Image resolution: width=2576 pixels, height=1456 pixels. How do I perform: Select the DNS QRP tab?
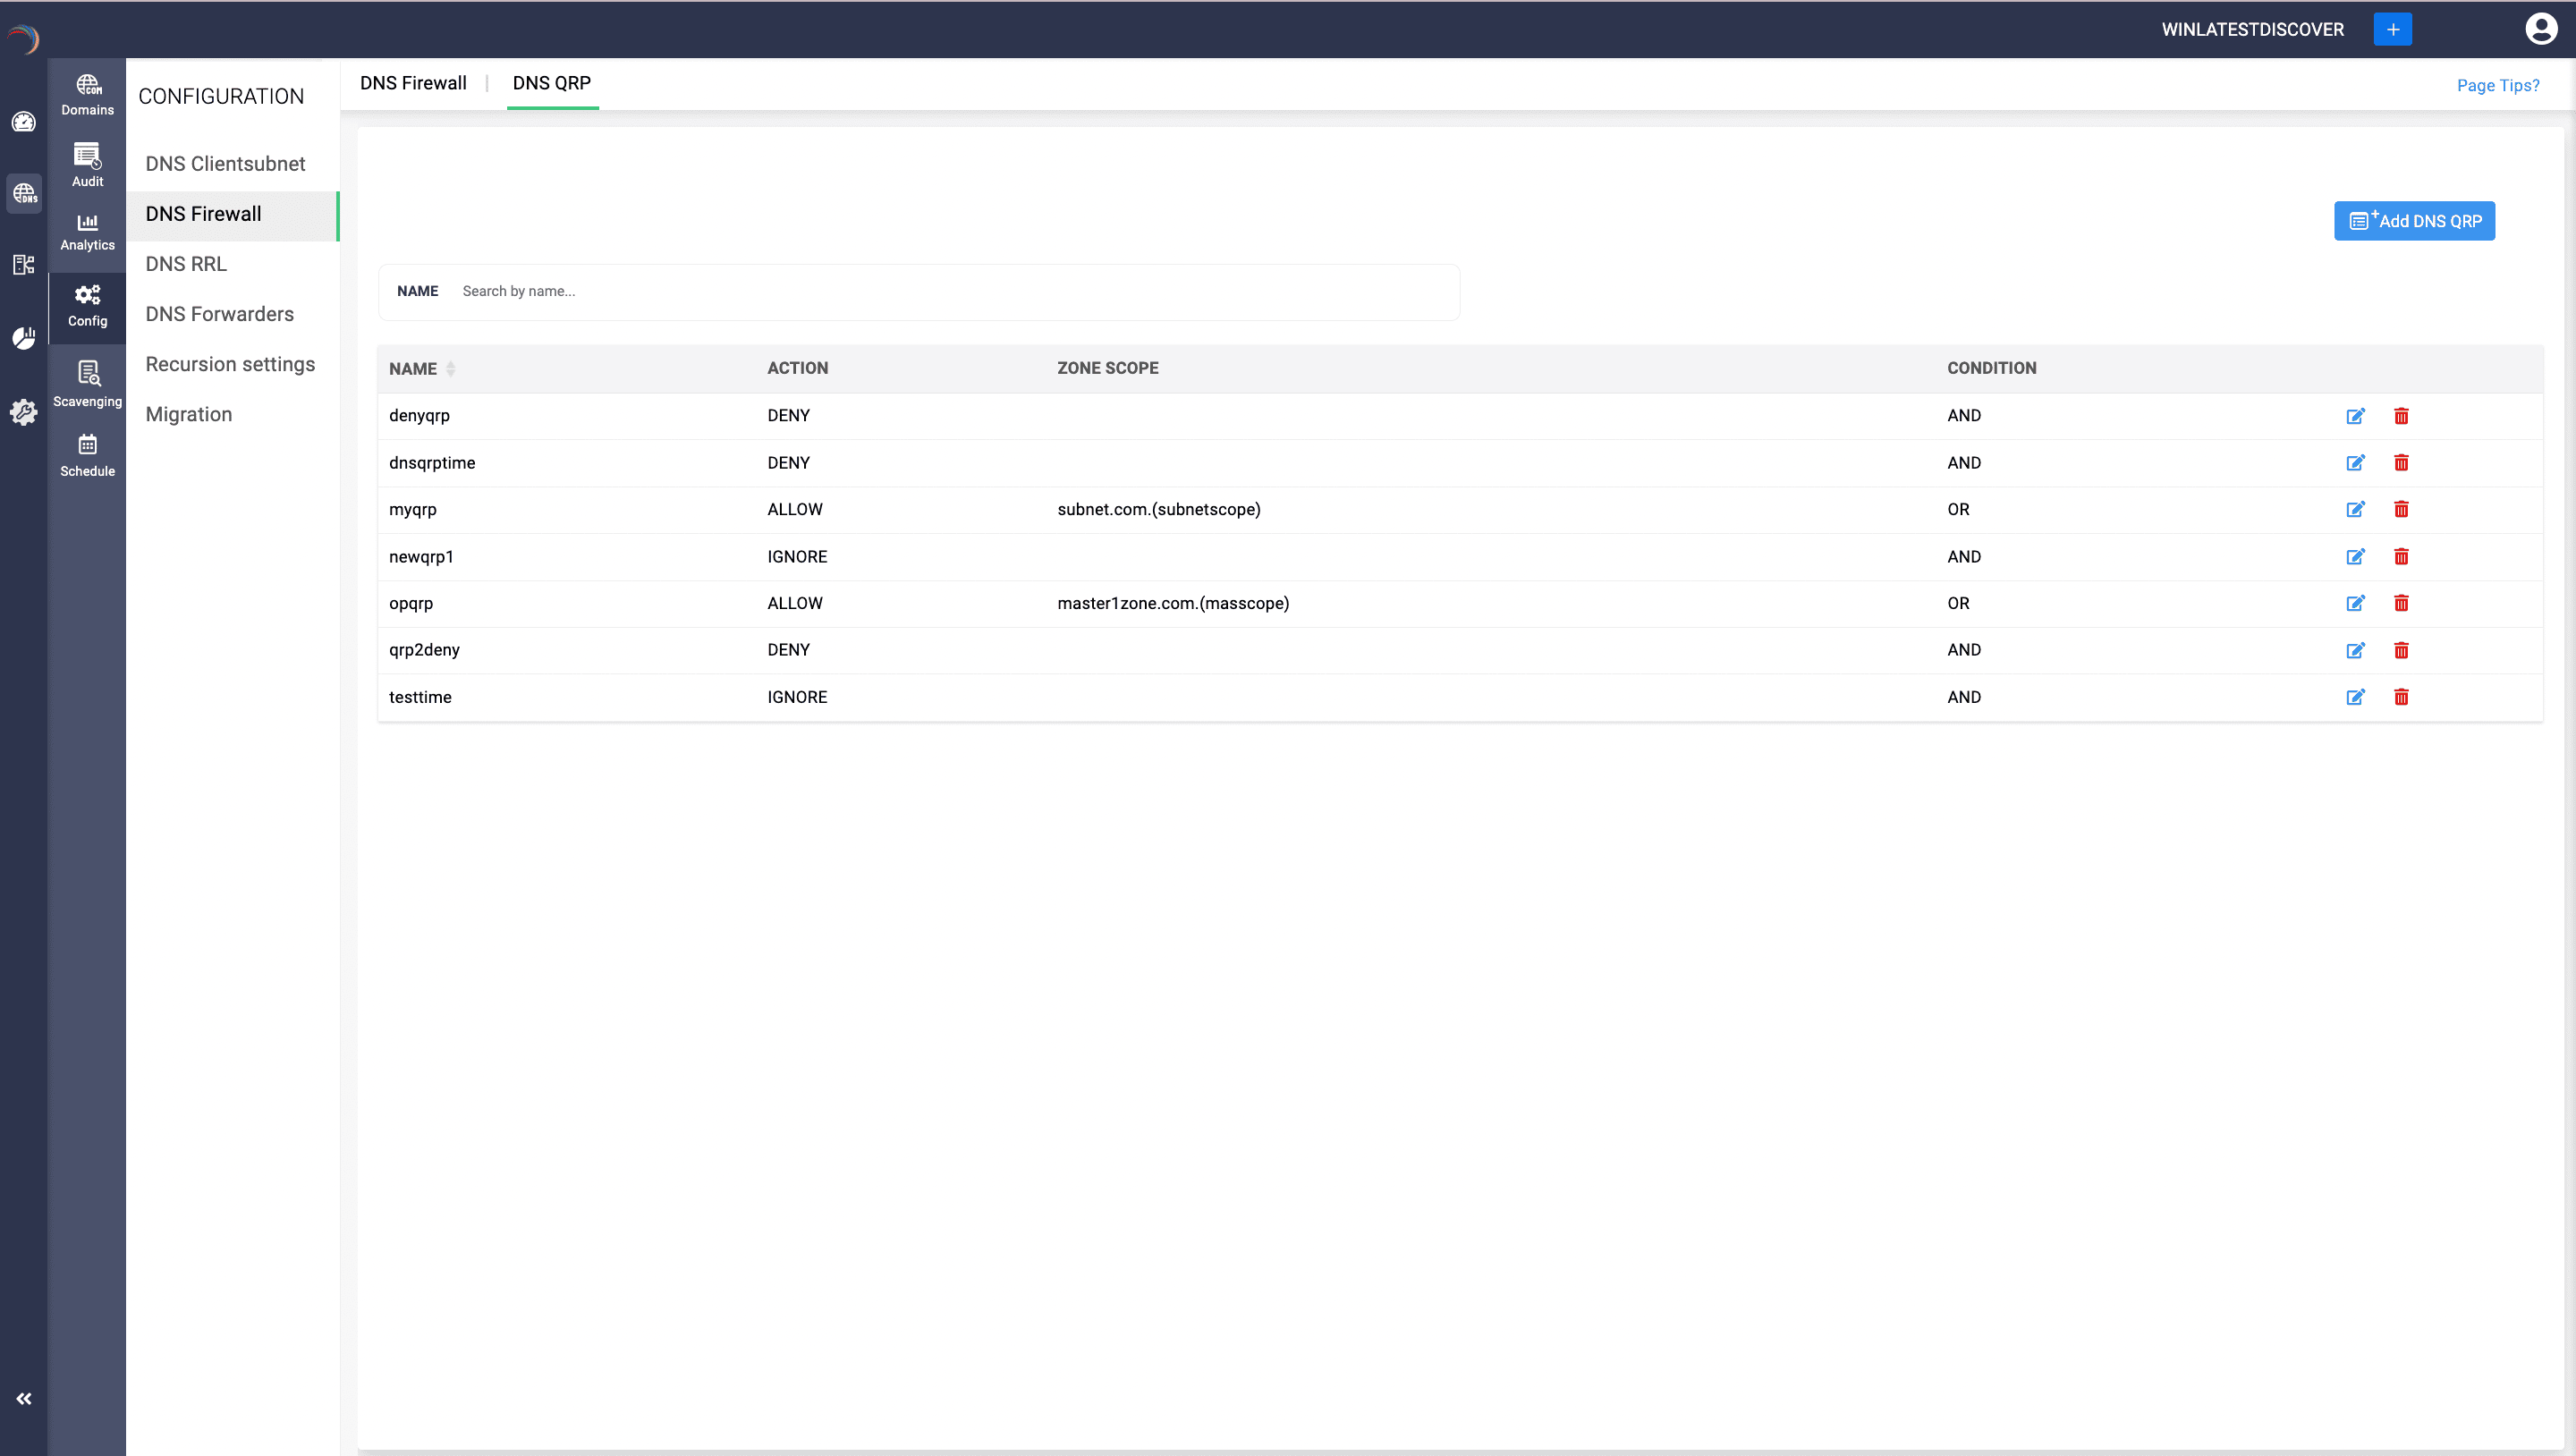(x=551, y=83)
